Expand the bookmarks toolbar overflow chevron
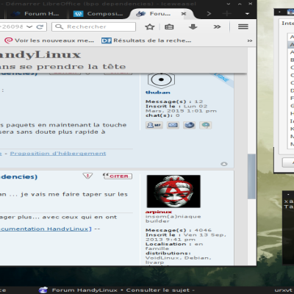This screenshot has height=294, width=294. pos(250,40)
